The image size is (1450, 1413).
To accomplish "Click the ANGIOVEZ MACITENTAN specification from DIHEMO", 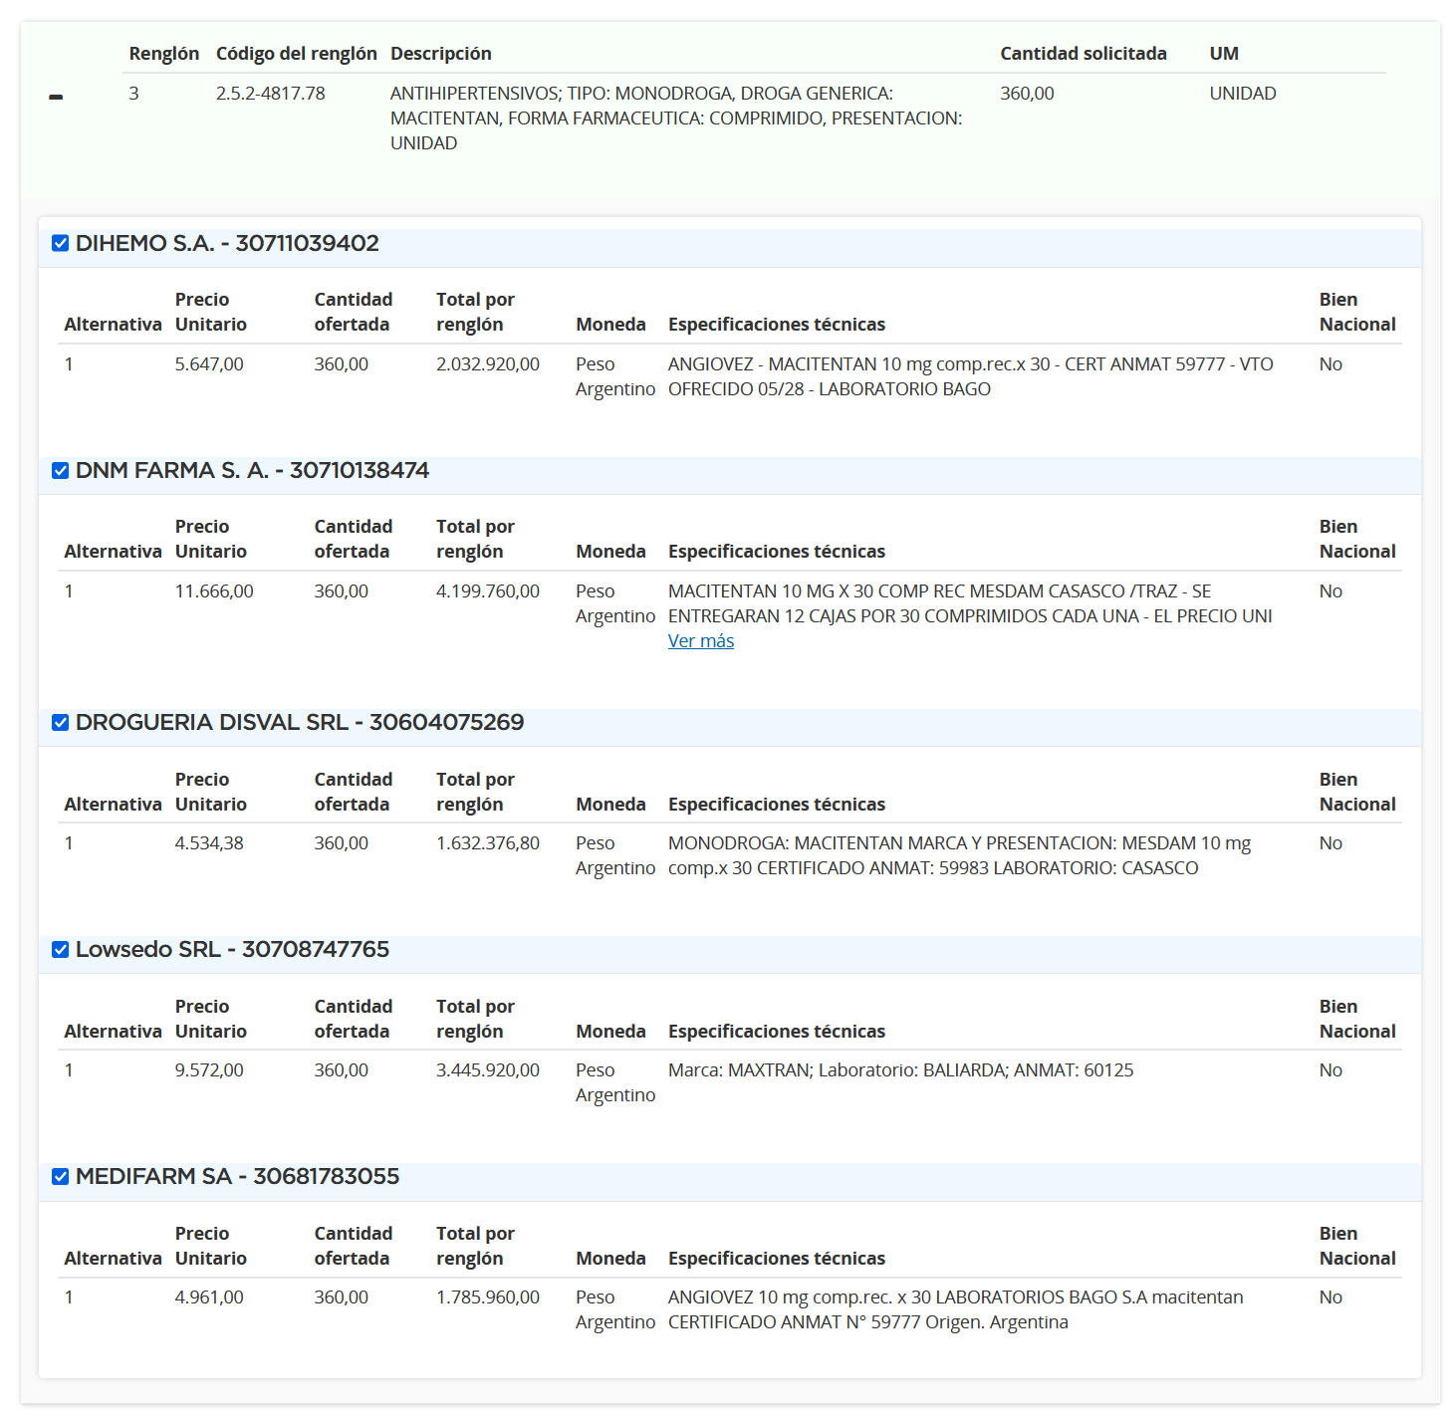I will (971, 376).
